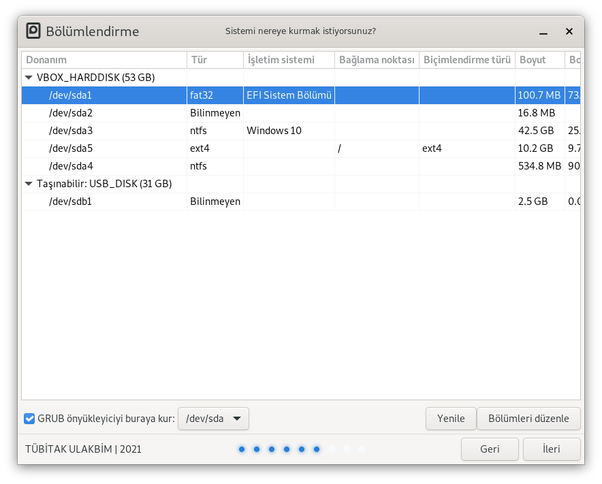602x484 pixels.
Task: Click the Bağlama noktası column header
Action: tap(377, 60)
